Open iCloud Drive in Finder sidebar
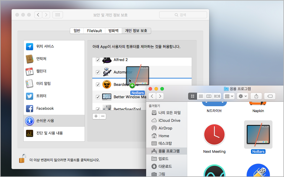Screen dimensions: 284x177 [167, 120]
